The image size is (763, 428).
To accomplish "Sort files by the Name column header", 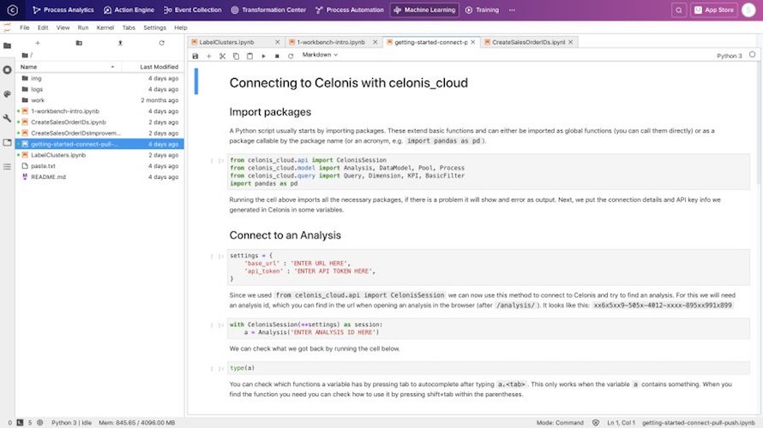I will (x=29, y=67).
